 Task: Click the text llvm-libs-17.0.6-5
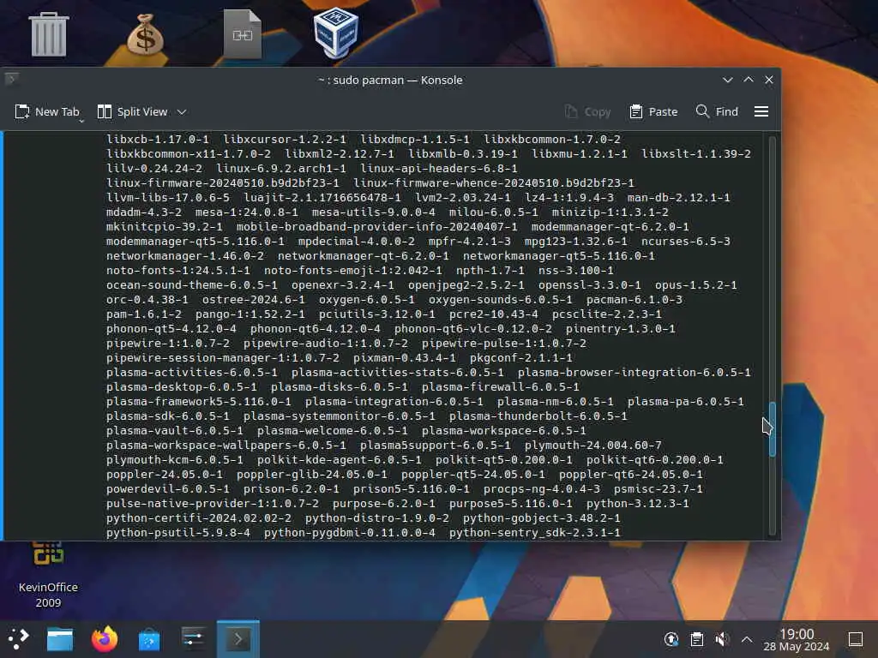click(x=167, y=198)
